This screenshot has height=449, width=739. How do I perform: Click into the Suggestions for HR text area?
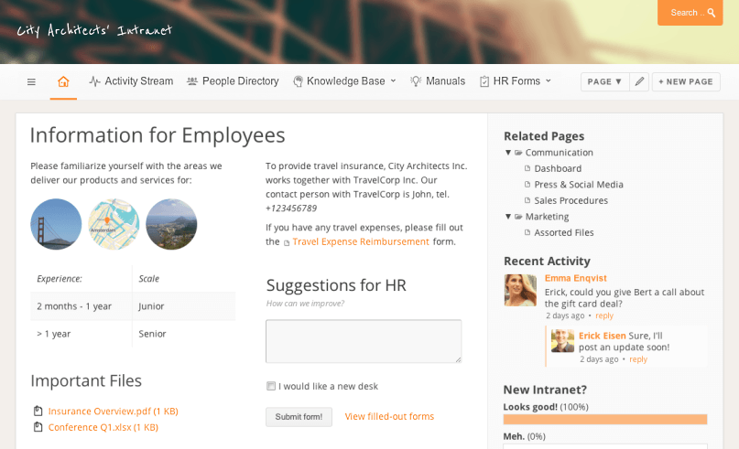tap(364, 341)
